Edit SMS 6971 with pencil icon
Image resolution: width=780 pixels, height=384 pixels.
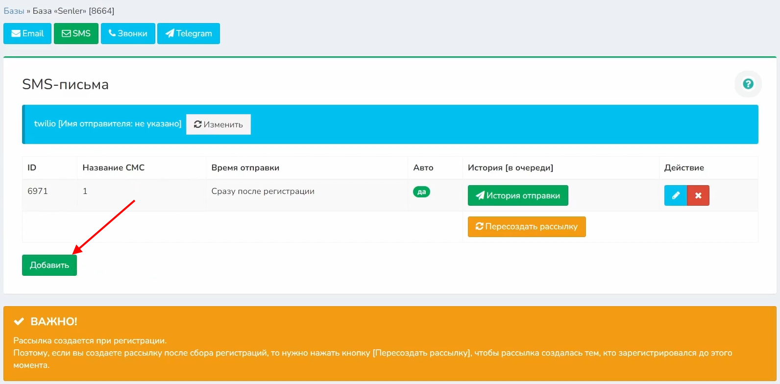[676, 195]
